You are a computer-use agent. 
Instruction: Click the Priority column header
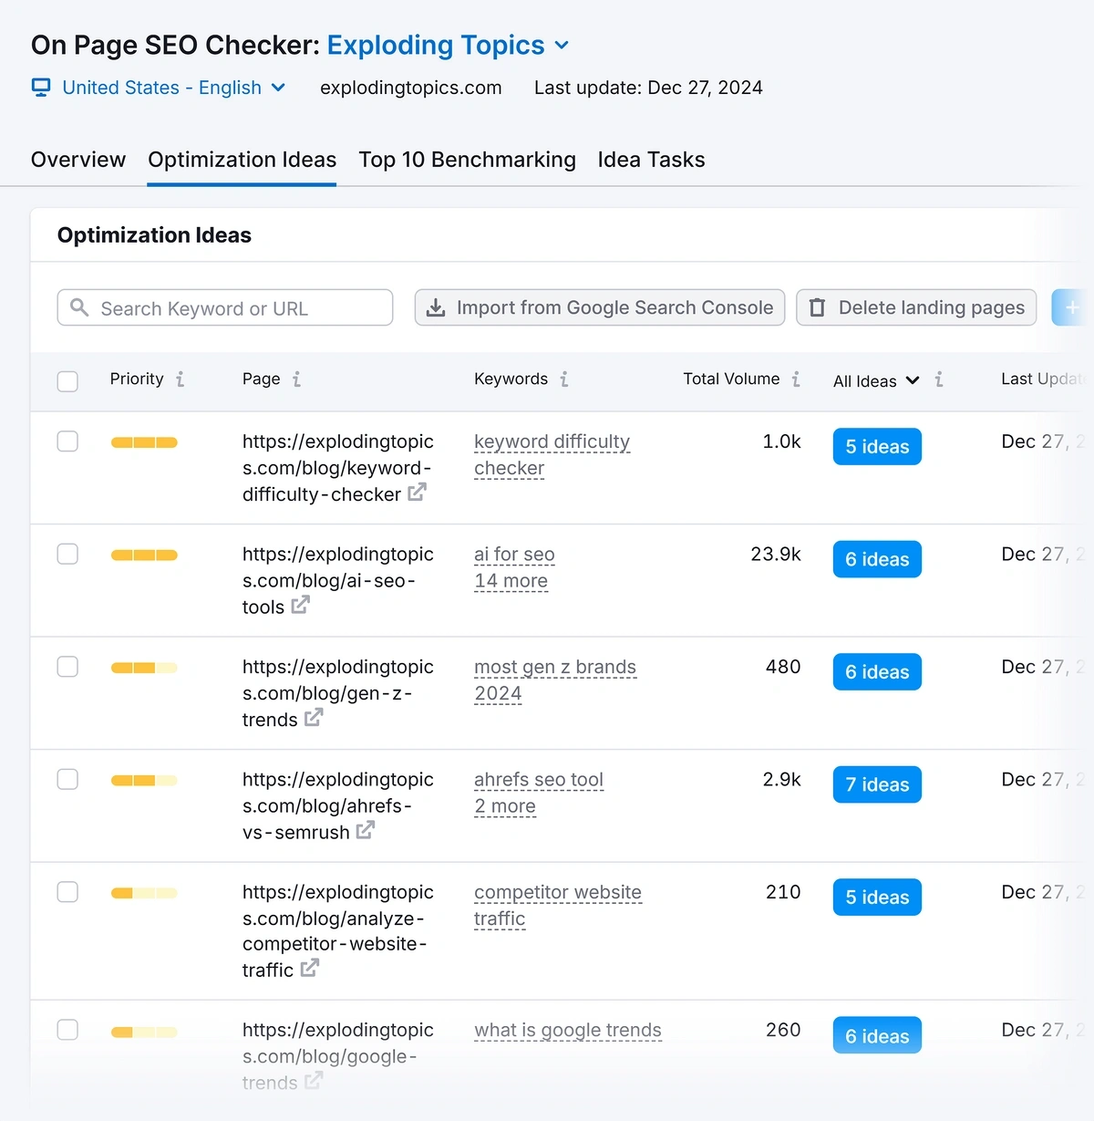click(137, 379)
